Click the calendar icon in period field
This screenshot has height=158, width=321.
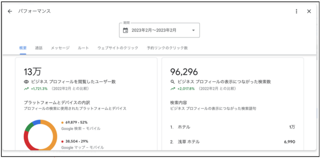(125, 30)
